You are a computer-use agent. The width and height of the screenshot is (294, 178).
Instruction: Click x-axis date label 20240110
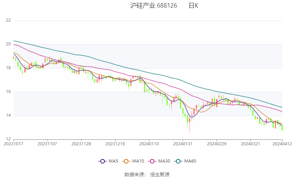[x=149, y=144]
